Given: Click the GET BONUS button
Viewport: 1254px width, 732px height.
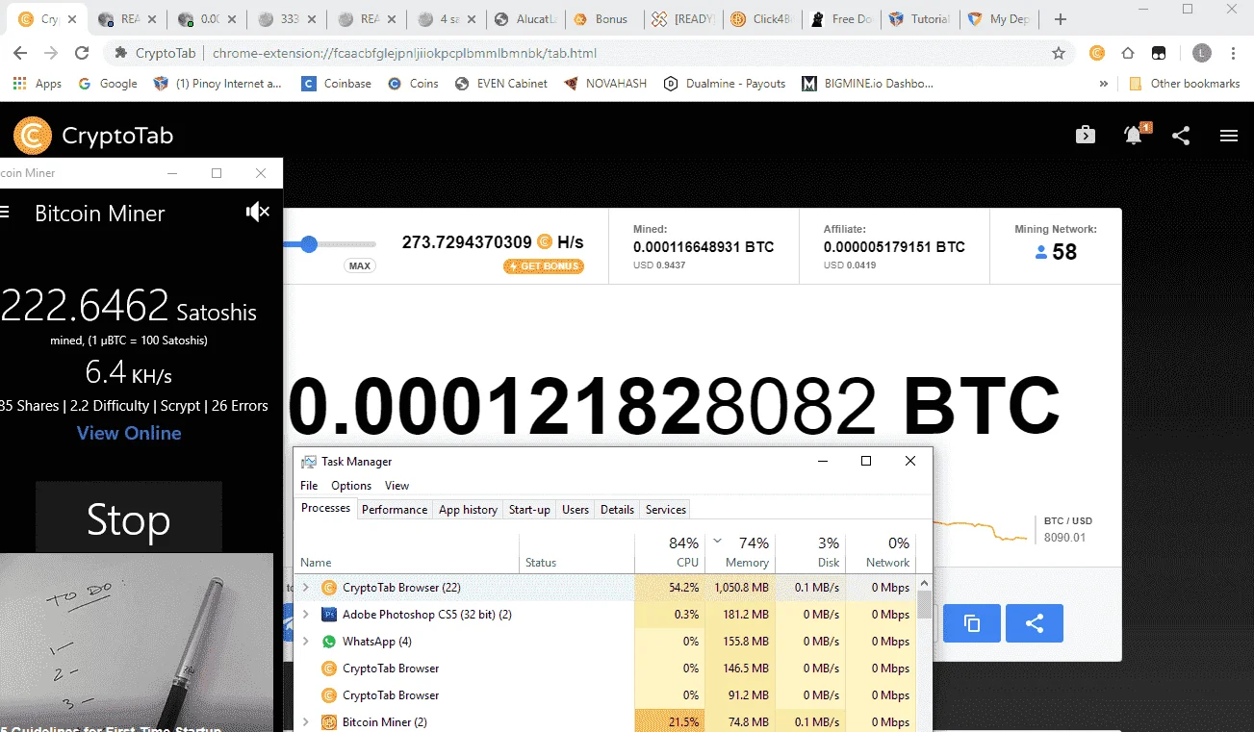Looking at the screenshot, I should [x=544, y=266].
